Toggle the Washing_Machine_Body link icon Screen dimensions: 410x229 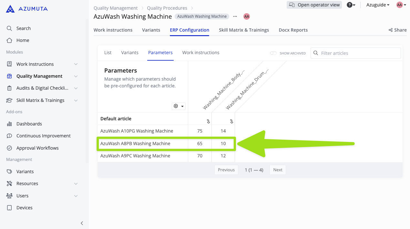coord(208,122)
